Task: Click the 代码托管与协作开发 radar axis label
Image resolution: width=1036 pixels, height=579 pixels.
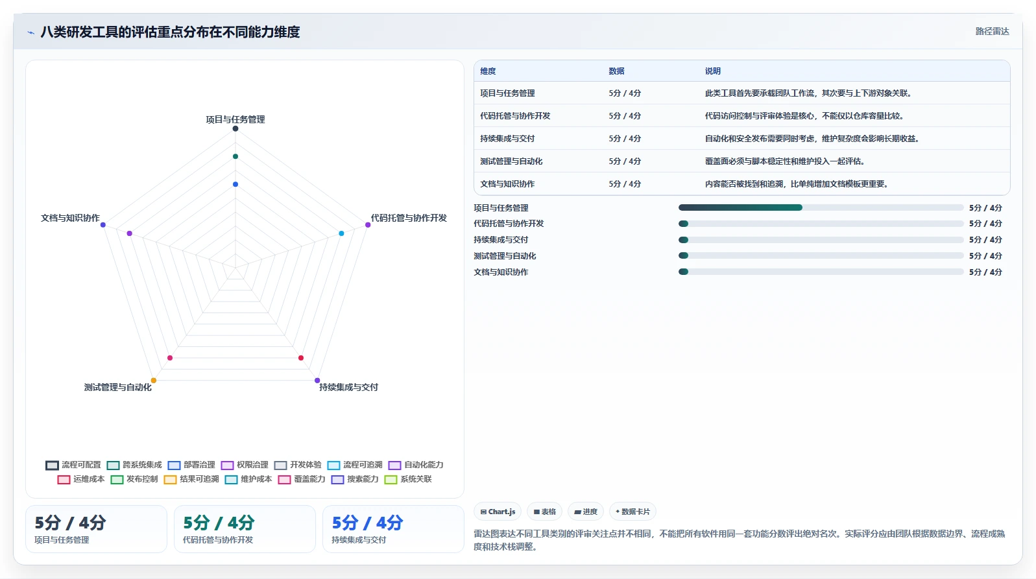Action: point(409,218)
